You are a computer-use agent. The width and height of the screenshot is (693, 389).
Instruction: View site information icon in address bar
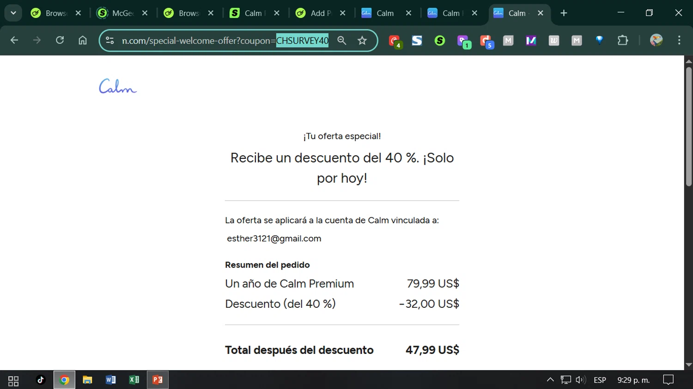coord(110,41)
